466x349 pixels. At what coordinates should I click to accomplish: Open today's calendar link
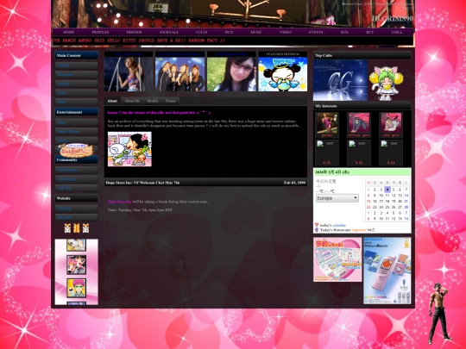pos(339,225)
